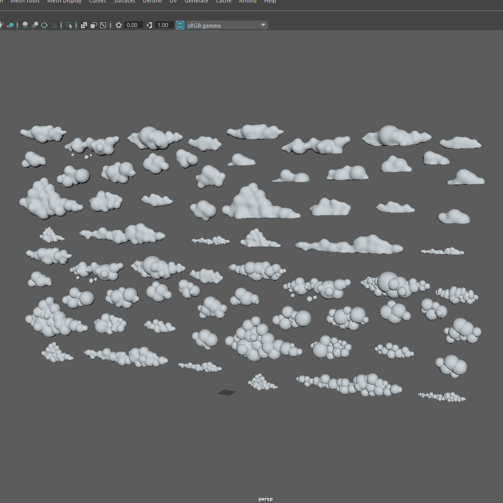Toggle the view transform ON button
Image resolution: width=503 pixels, height=503 pixels.
(x=180, y=25)
